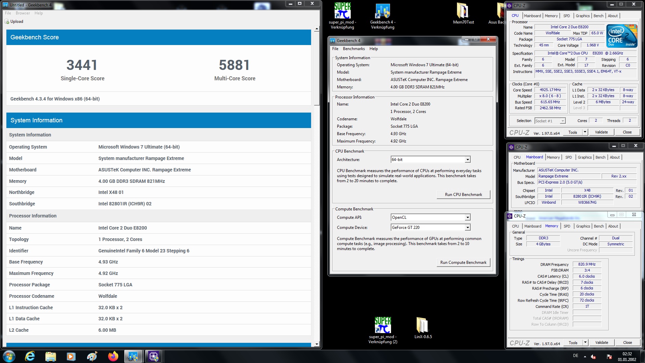
Task: Click DRAM Frequency value 820.9 MHz
Action: click(587, 264)
